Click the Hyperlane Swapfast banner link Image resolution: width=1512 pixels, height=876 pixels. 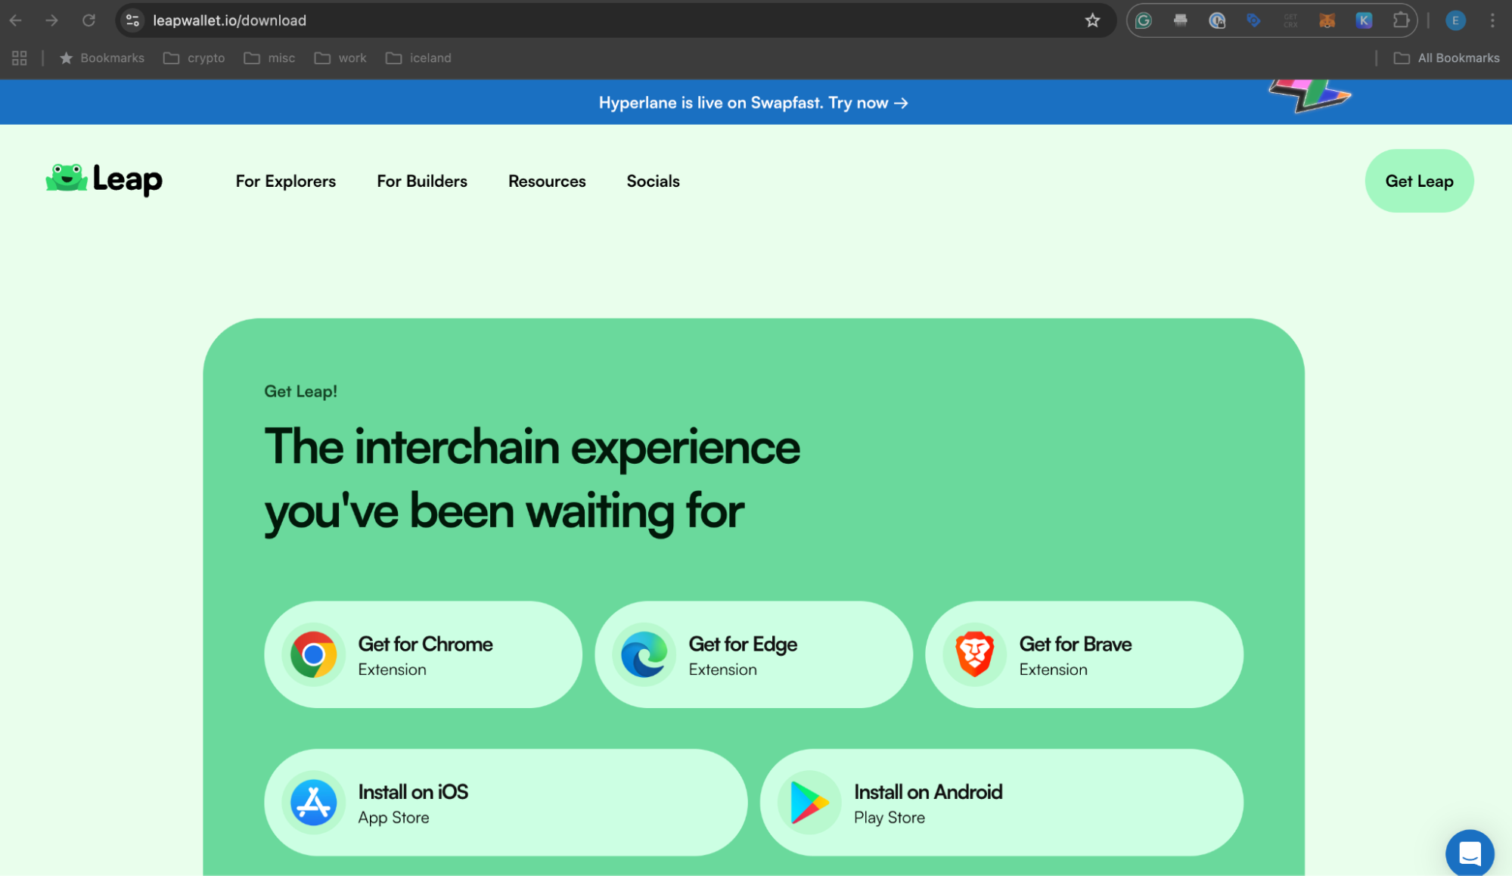click(753, 103)
